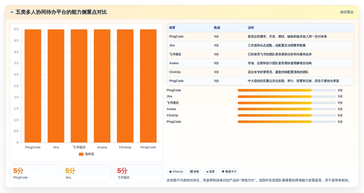Click the description 适合有专职管理员、愿意持续配置流程的团队

pyautogui.click(x=278, y=72)
